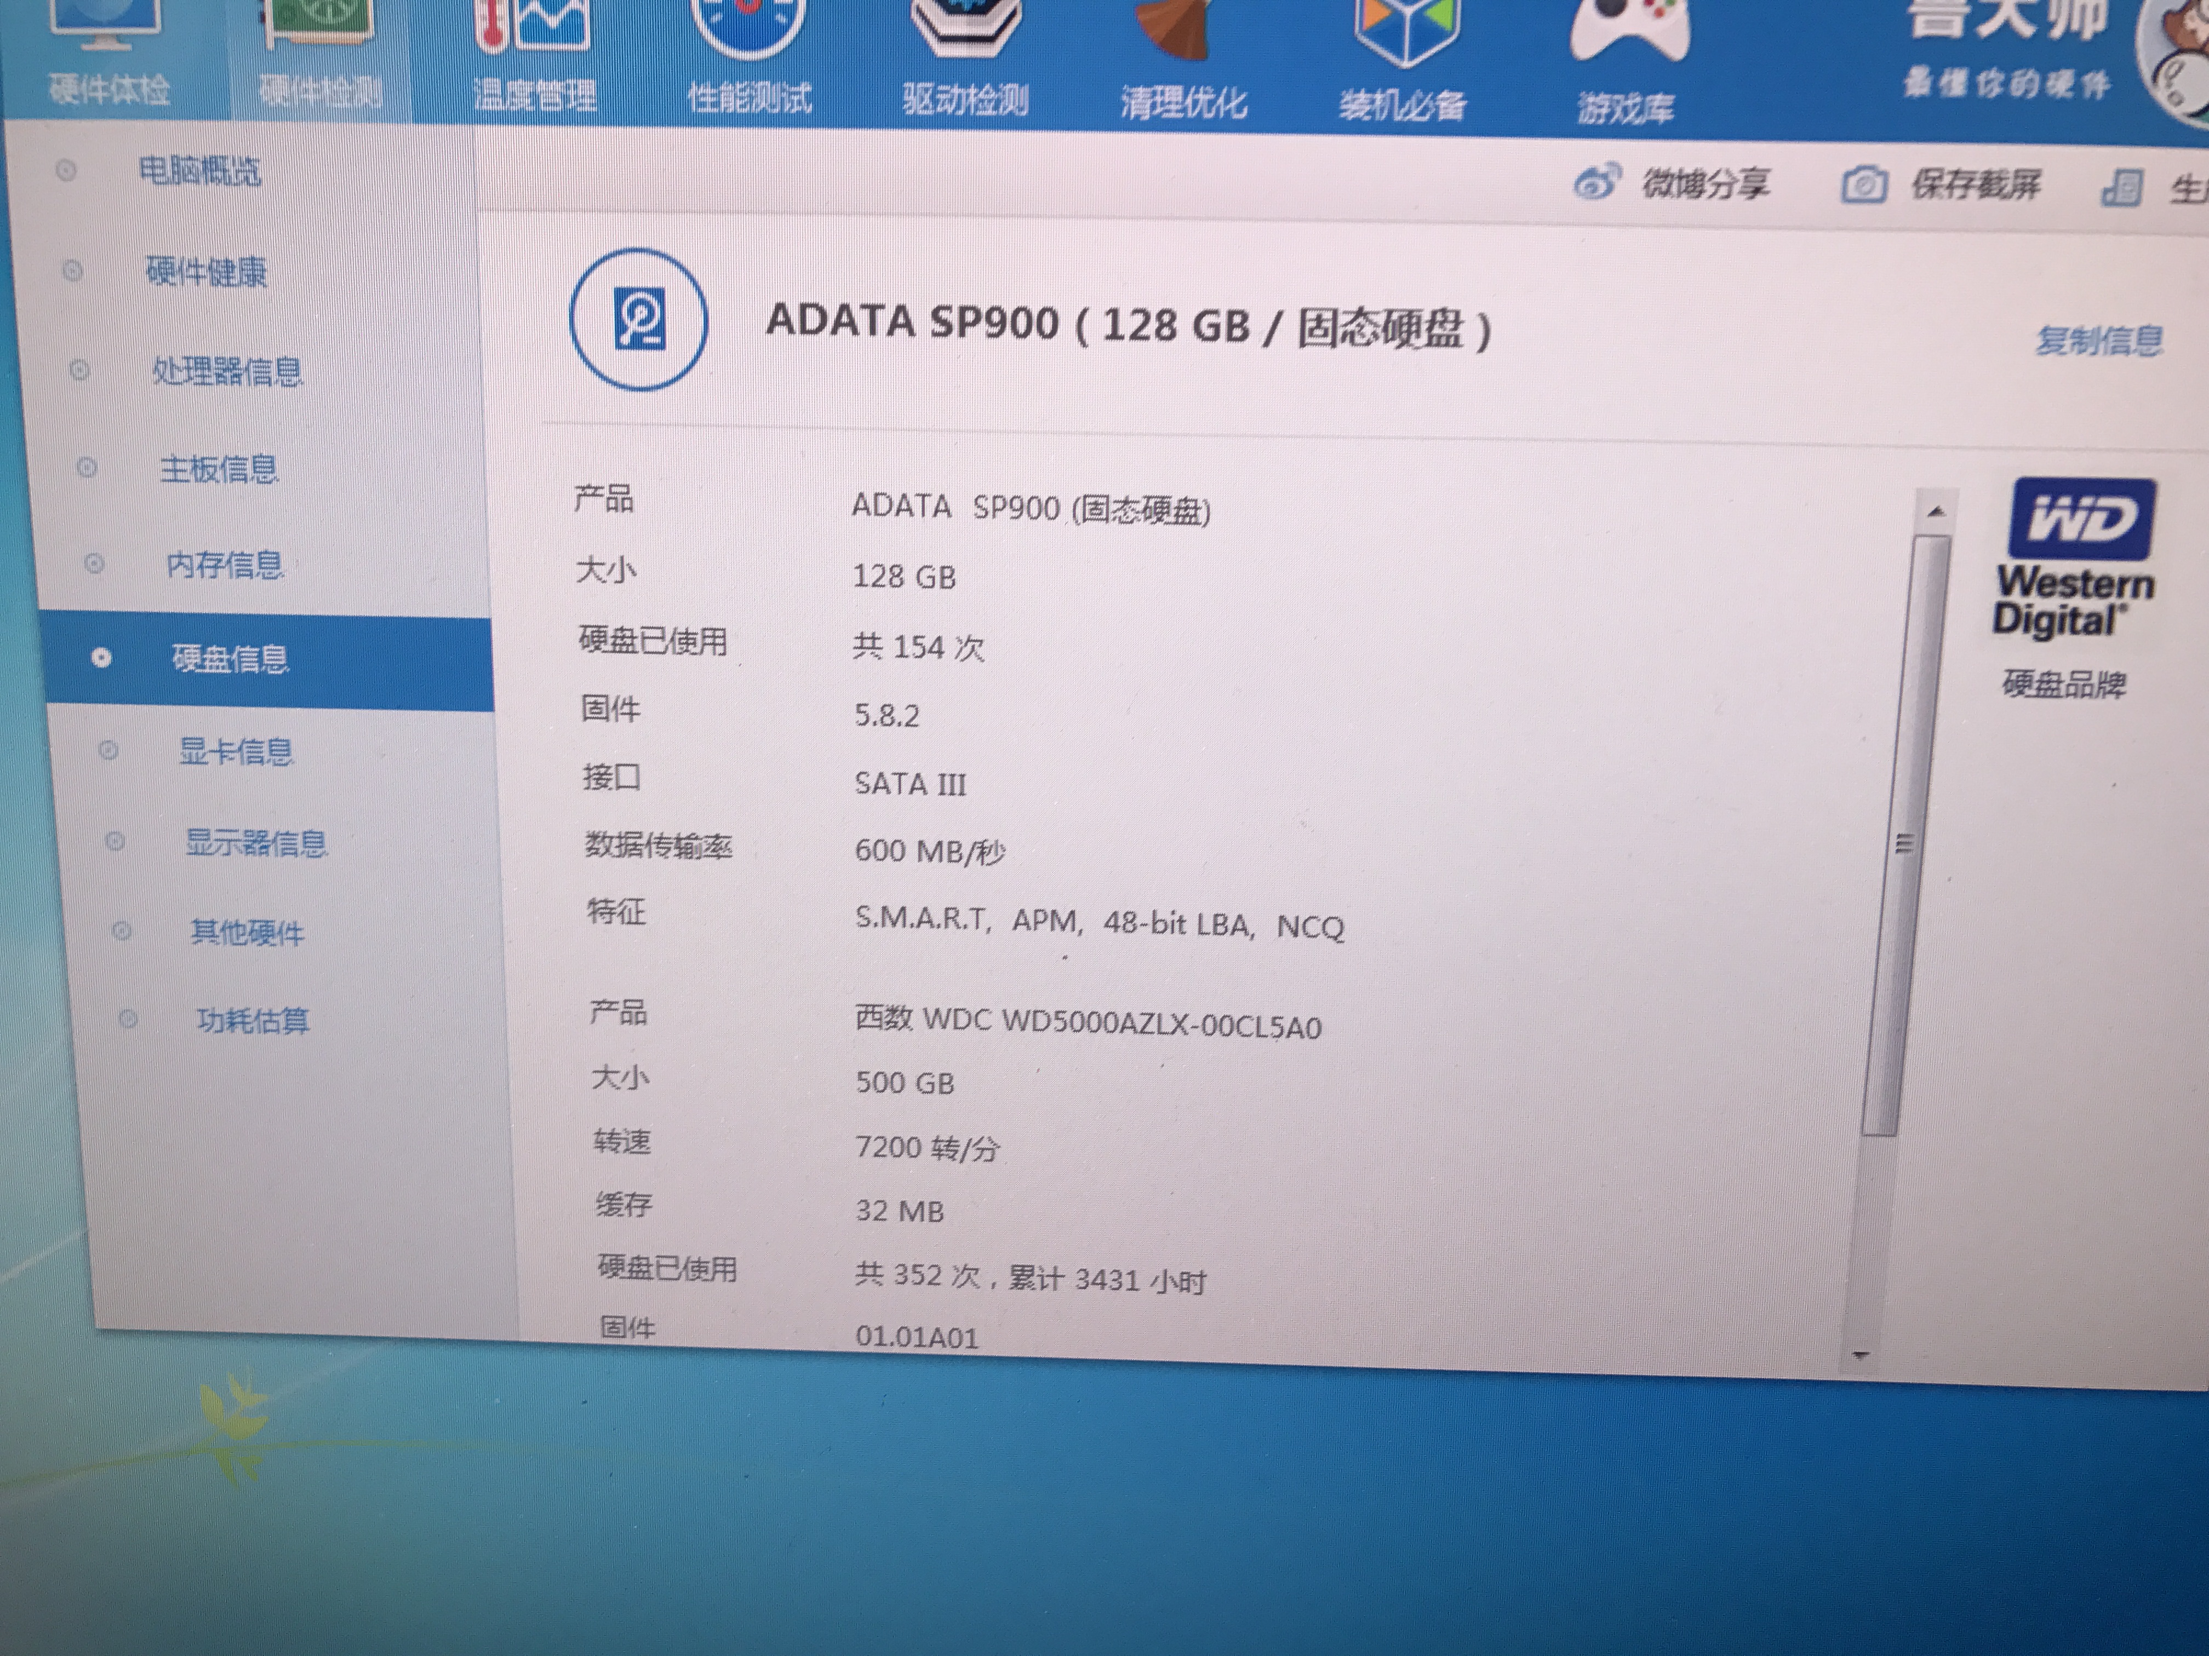Click the transfer rate 600 MB/秒
Screen dimensions: 2209x1656
[x=930, y=852]
